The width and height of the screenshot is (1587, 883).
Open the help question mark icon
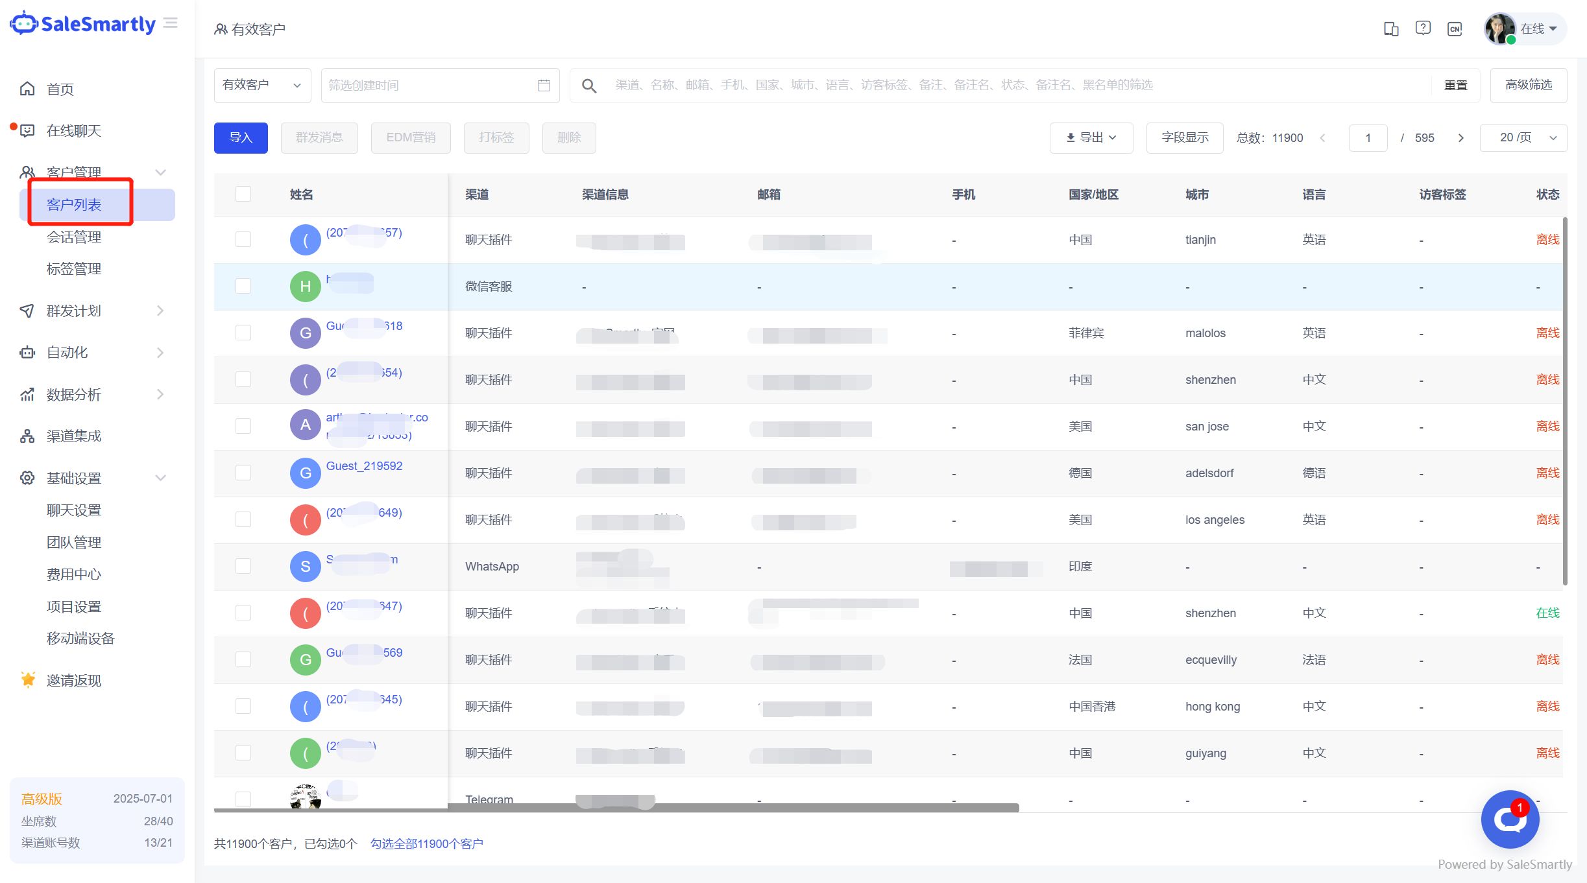point(1423,29)
